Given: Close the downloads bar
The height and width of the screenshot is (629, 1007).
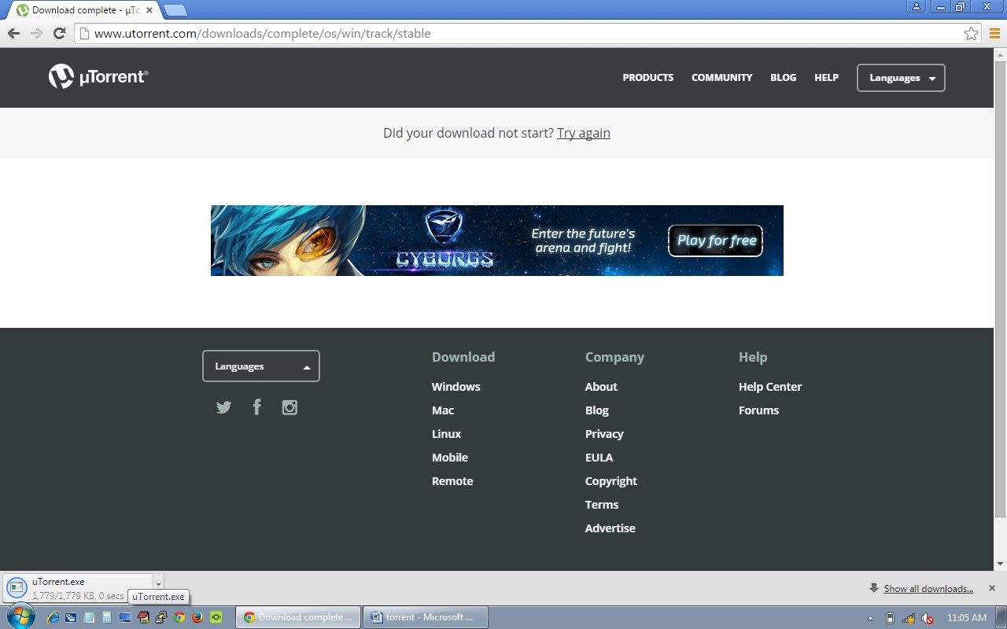Looking at the screenshot, I should pyautogui.click(x=992, y=588).
